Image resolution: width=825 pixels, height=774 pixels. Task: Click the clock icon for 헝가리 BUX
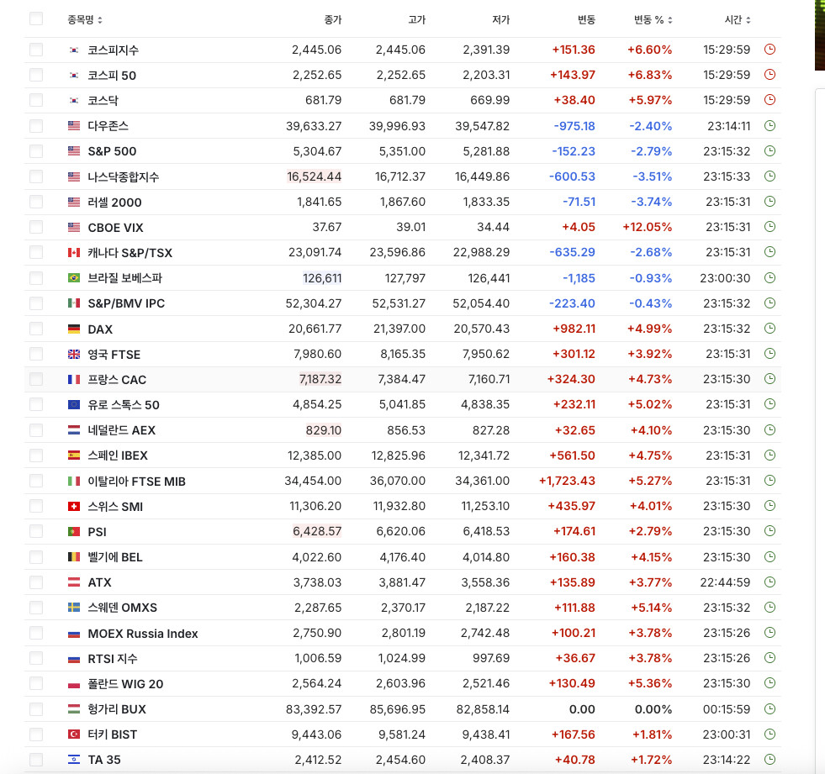(x=769, y=708)
